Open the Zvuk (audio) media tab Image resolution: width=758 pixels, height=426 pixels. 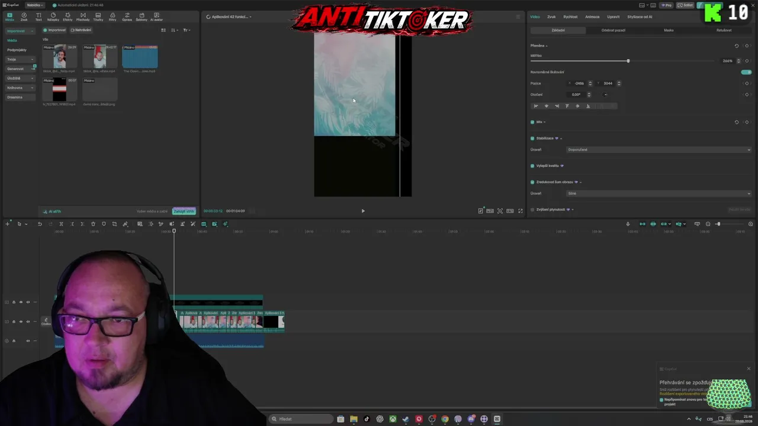click(x=24, y=17)
